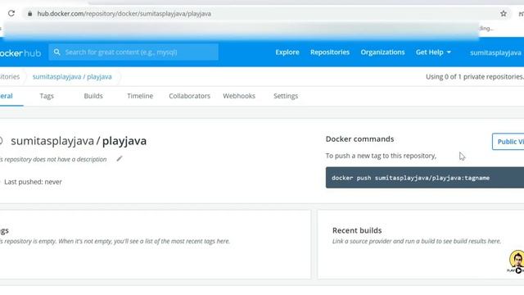Go to Repositories in the top nav
The width and height of the screenshot is (524, 295).
pos(330,52)
